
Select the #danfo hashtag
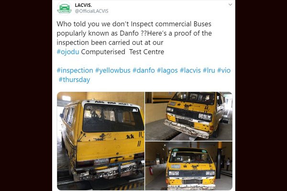pyautogui.click(x=143, y=70)
